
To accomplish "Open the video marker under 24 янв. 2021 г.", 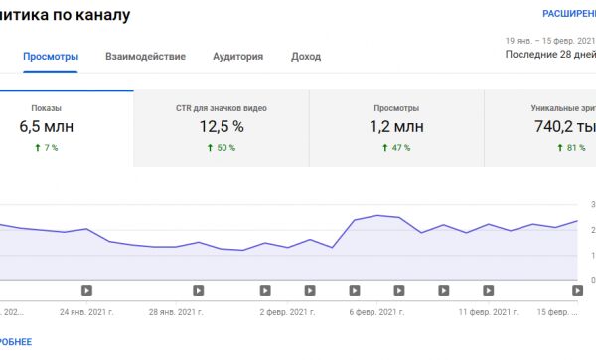I will pyautogui.click(x=86, y=291).
